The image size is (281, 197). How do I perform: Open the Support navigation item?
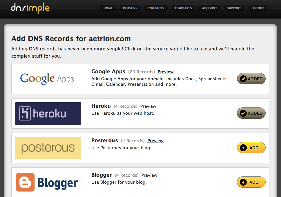click(x=234, y=8)
